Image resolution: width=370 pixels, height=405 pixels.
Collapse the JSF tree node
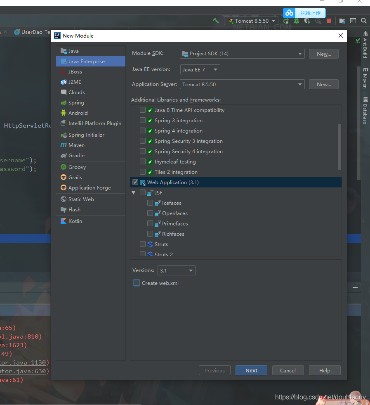[x=134, y=193]
